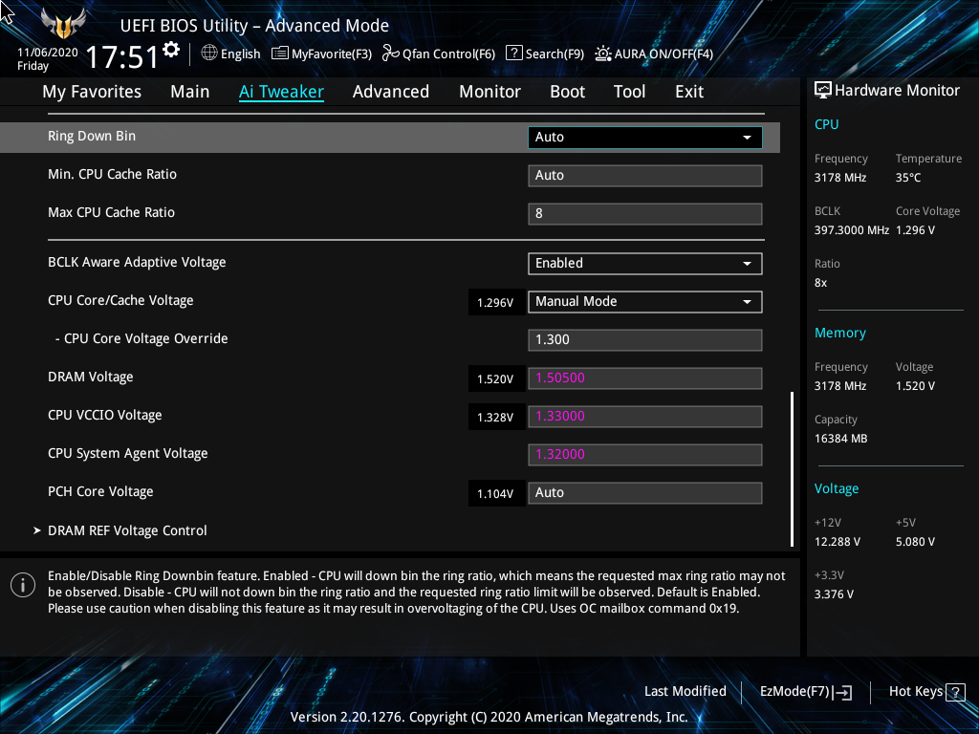
Task: Click the 3.376 V reading
Action: tap(834, 594)
